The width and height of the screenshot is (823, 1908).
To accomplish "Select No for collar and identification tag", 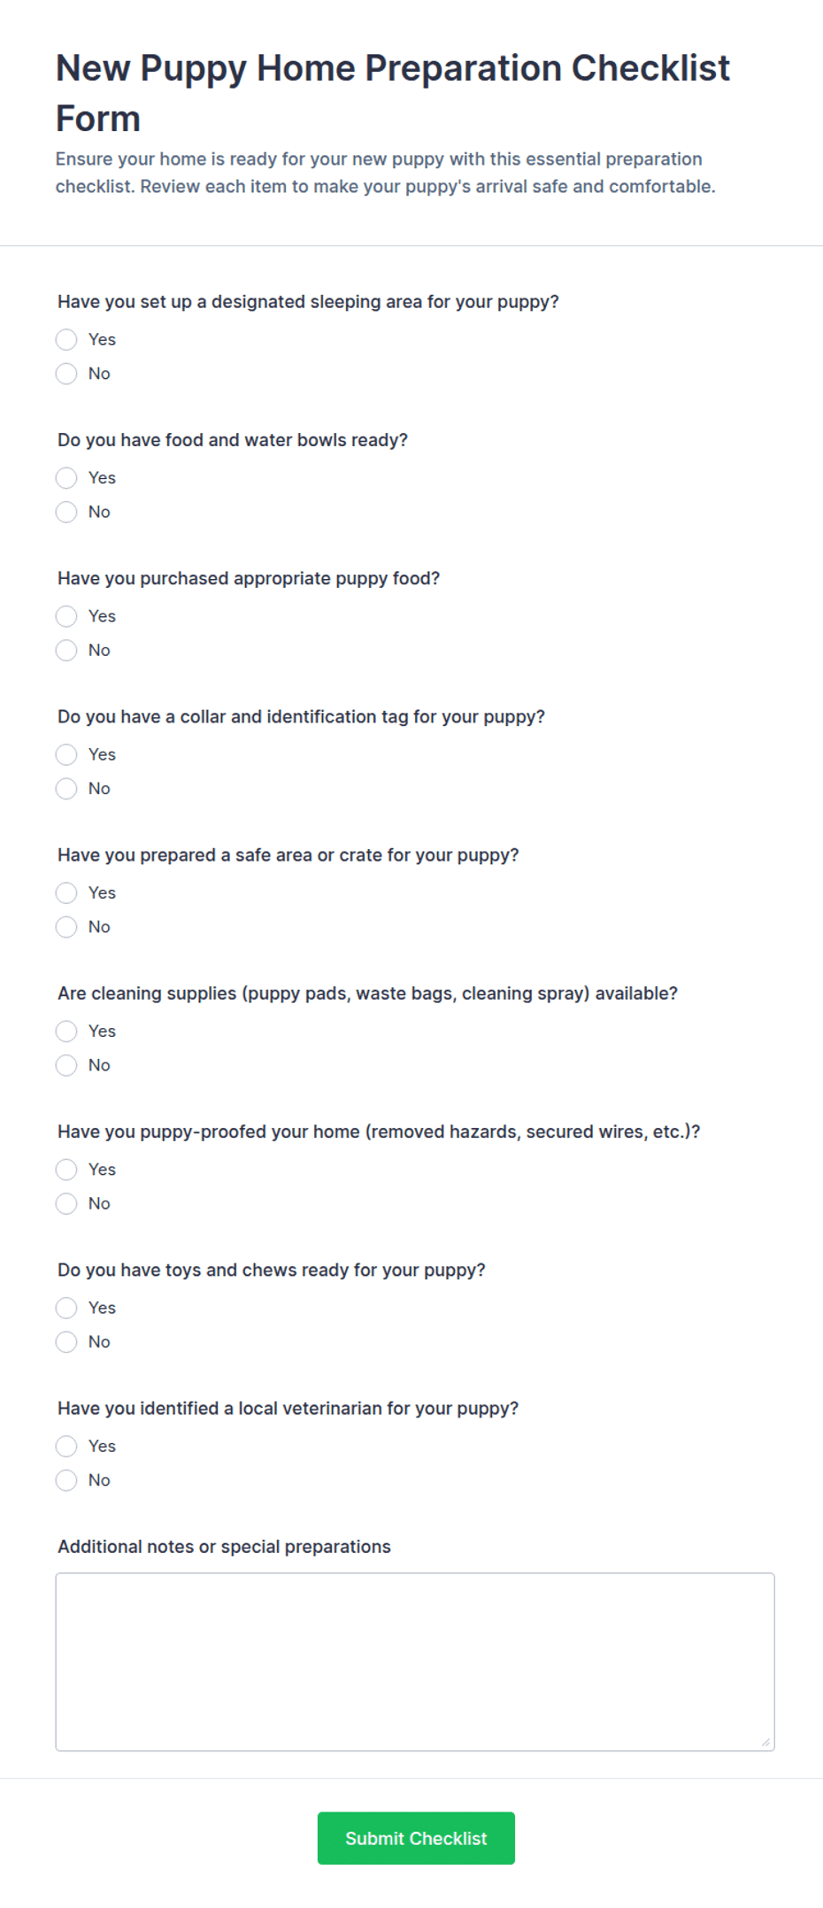I will pos(66,788).
